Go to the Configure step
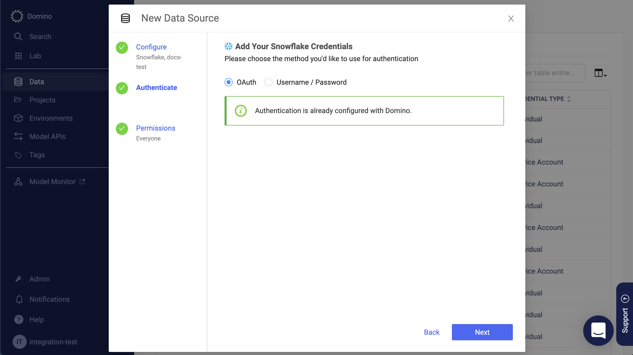 (x=151, y=47)
